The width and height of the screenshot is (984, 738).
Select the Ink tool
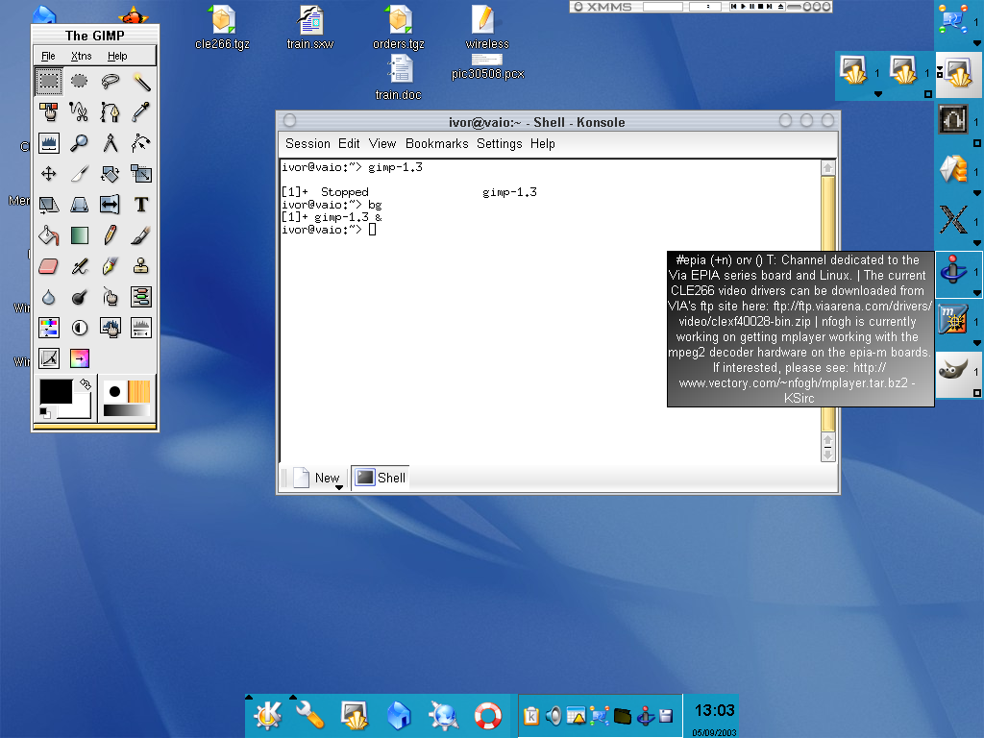click(110, 265)
